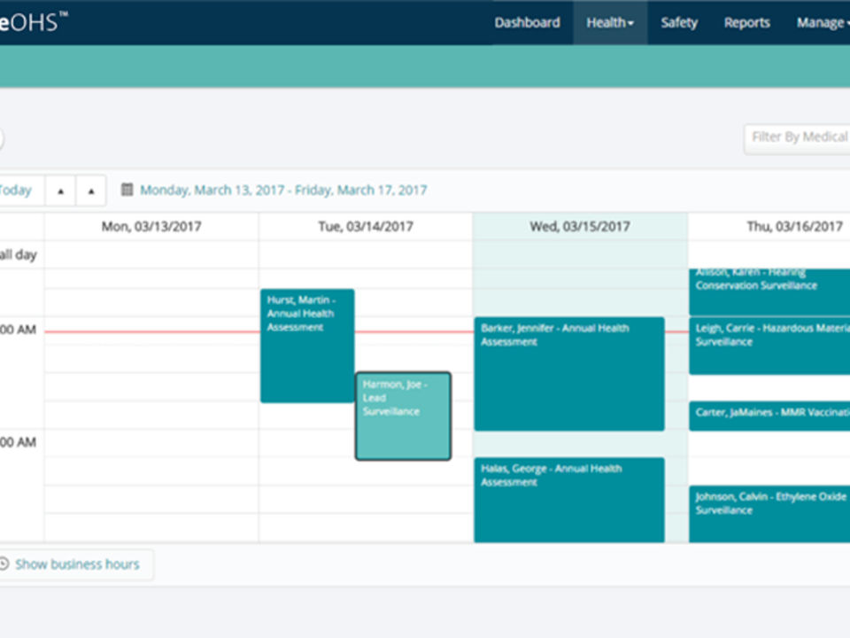Open Carter, JaMaines MMR Vaccination appointment
The width and height of the screenshot is (850, 638).
point(769,416)
